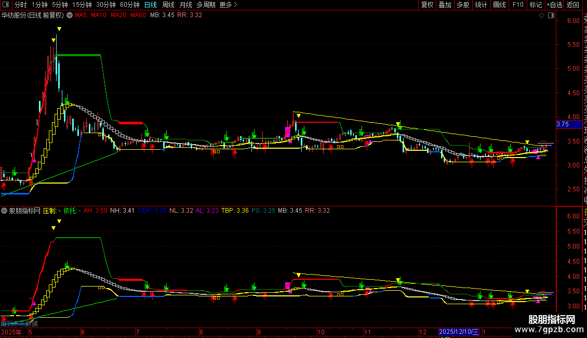Open the 多股 multi-stock view
The height and width of the screenshot is (338, 587).
[x=463, y=5]
